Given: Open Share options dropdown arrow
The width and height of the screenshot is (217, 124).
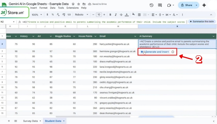Looking at the screenshot, I should (196, 5).
